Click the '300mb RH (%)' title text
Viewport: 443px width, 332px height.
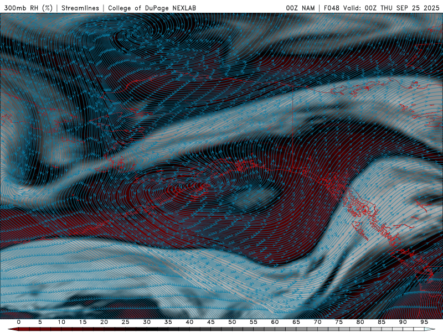29,8
